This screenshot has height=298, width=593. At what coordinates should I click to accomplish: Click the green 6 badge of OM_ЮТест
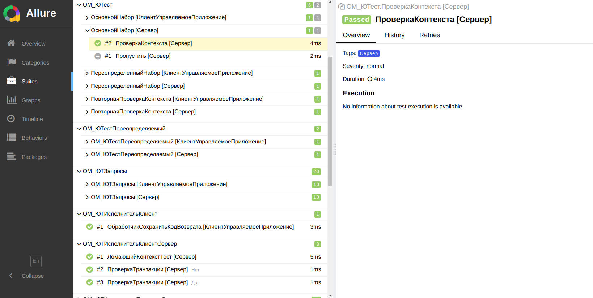coord(309,5)
